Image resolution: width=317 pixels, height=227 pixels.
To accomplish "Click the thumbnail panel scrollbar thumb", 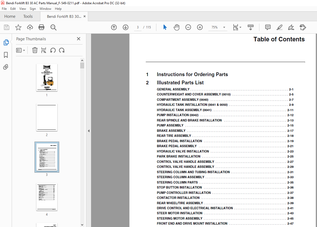I will [82, 66].
